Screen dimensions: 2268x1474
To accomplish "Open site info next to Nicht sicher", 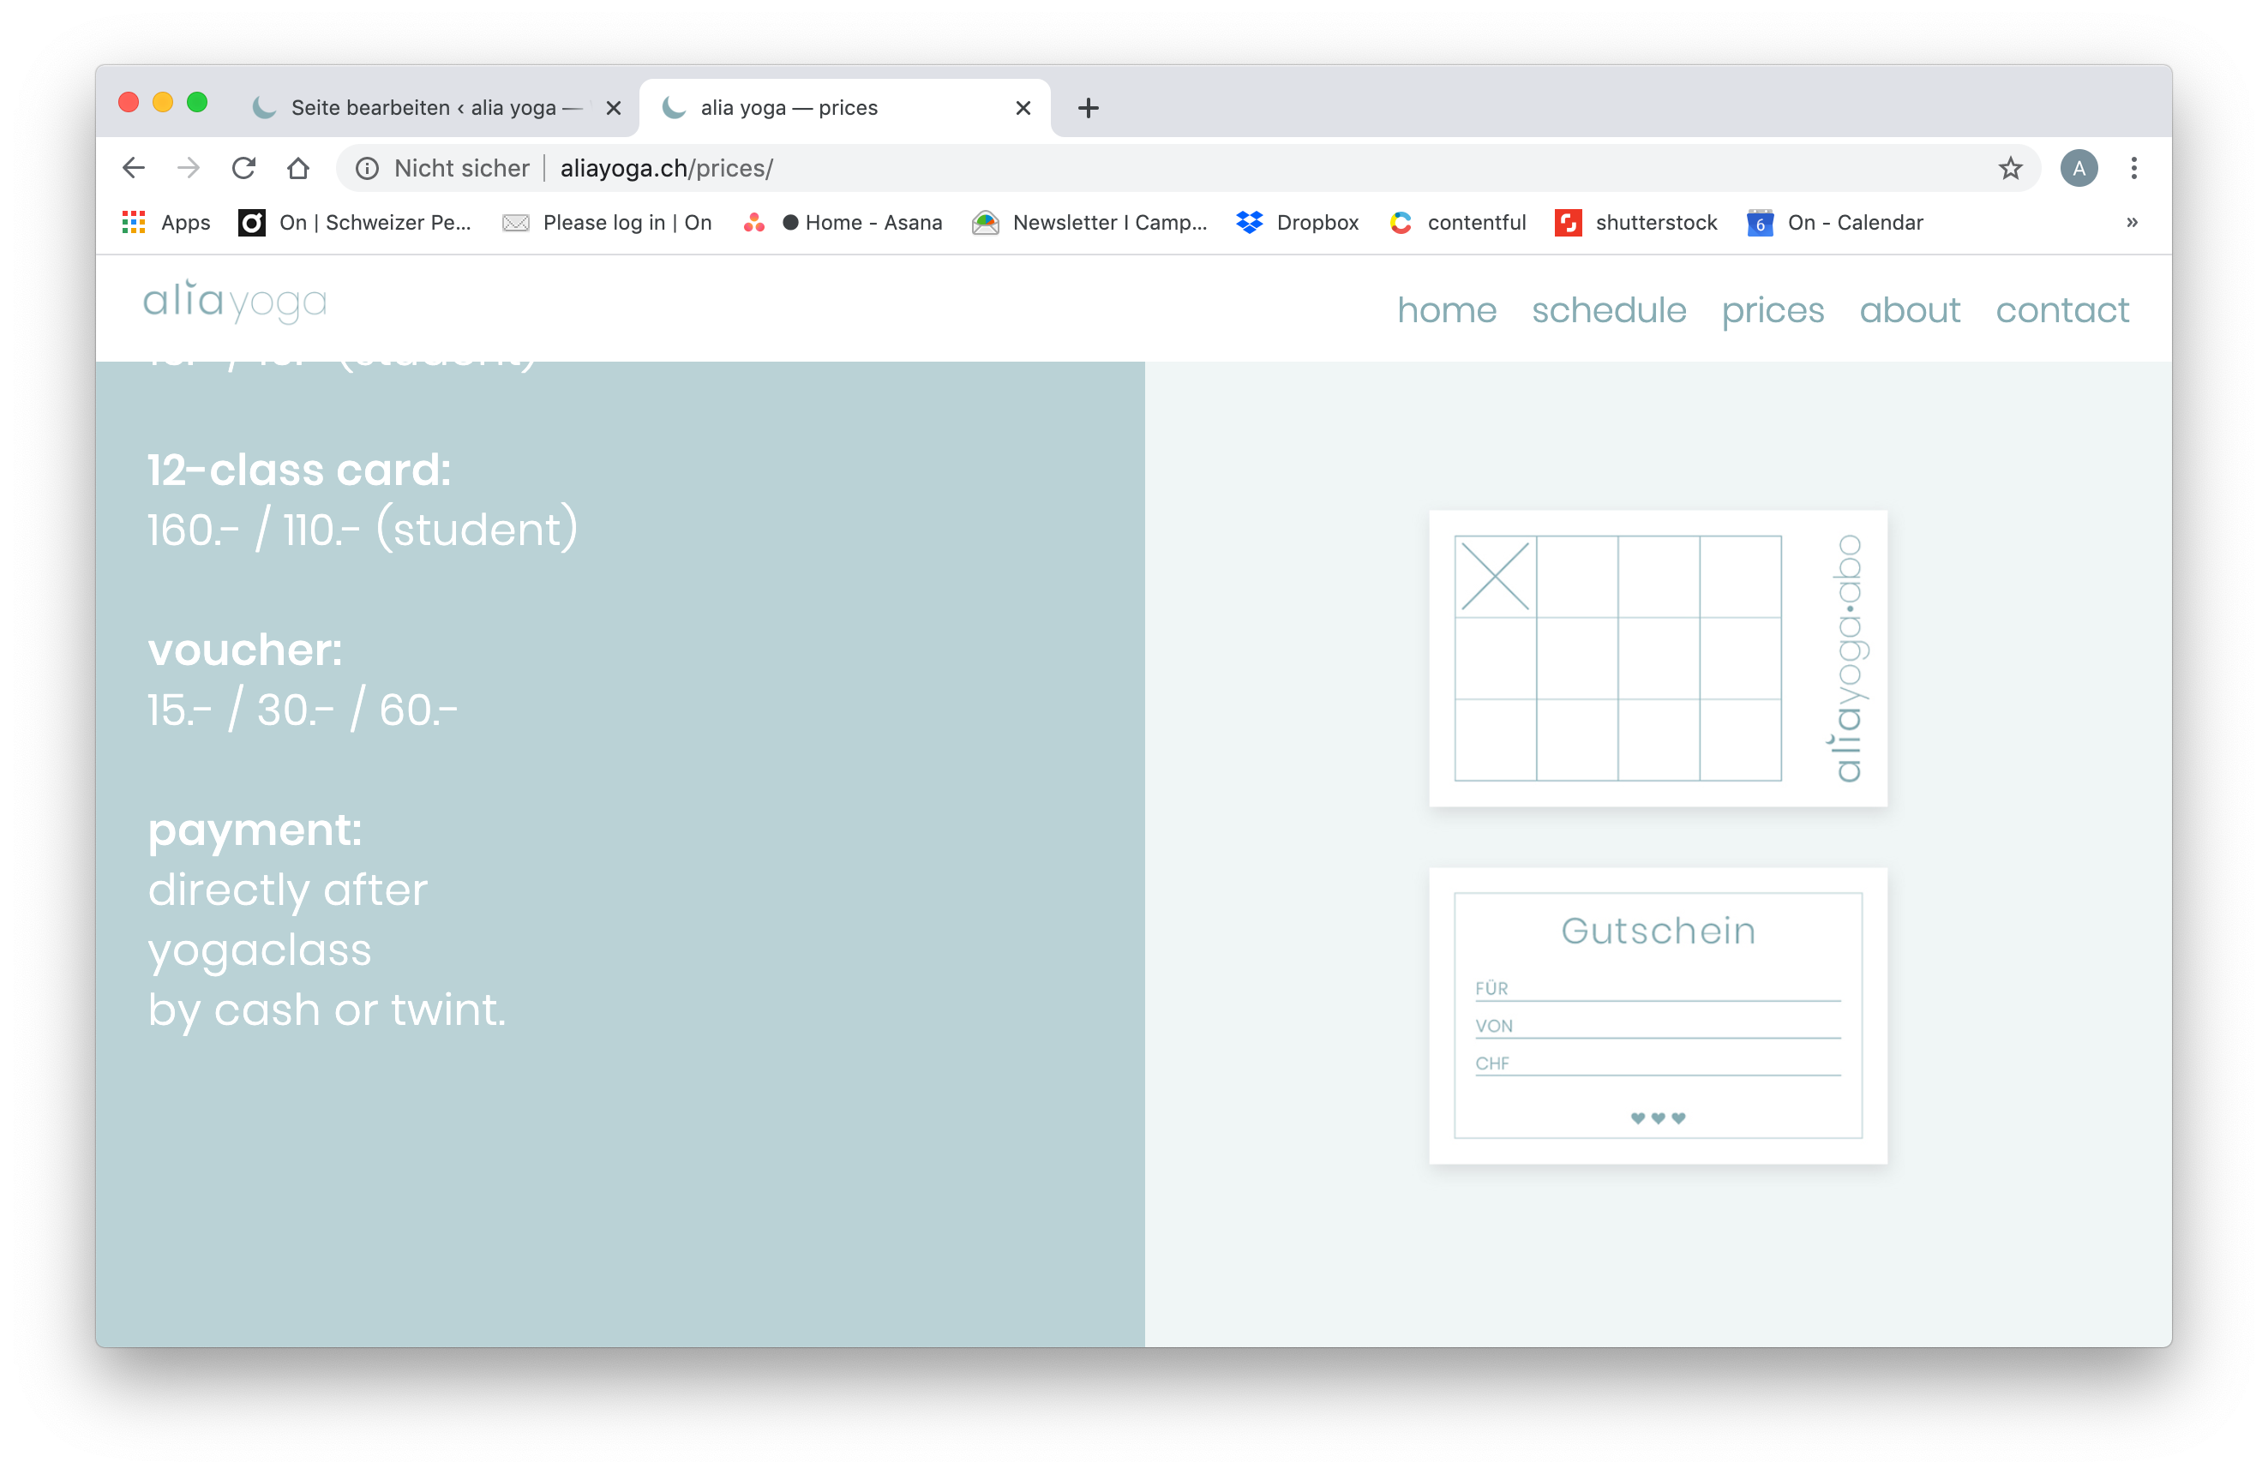I will 367,169.
